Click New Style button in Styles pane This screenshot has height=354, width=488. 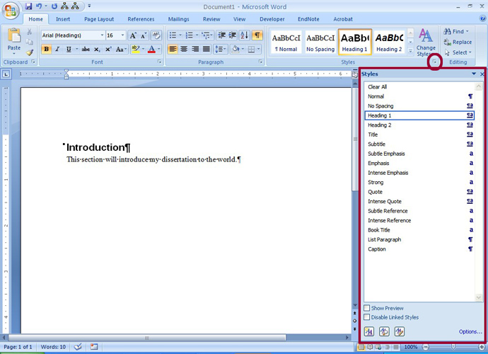(x=369, y=331)
